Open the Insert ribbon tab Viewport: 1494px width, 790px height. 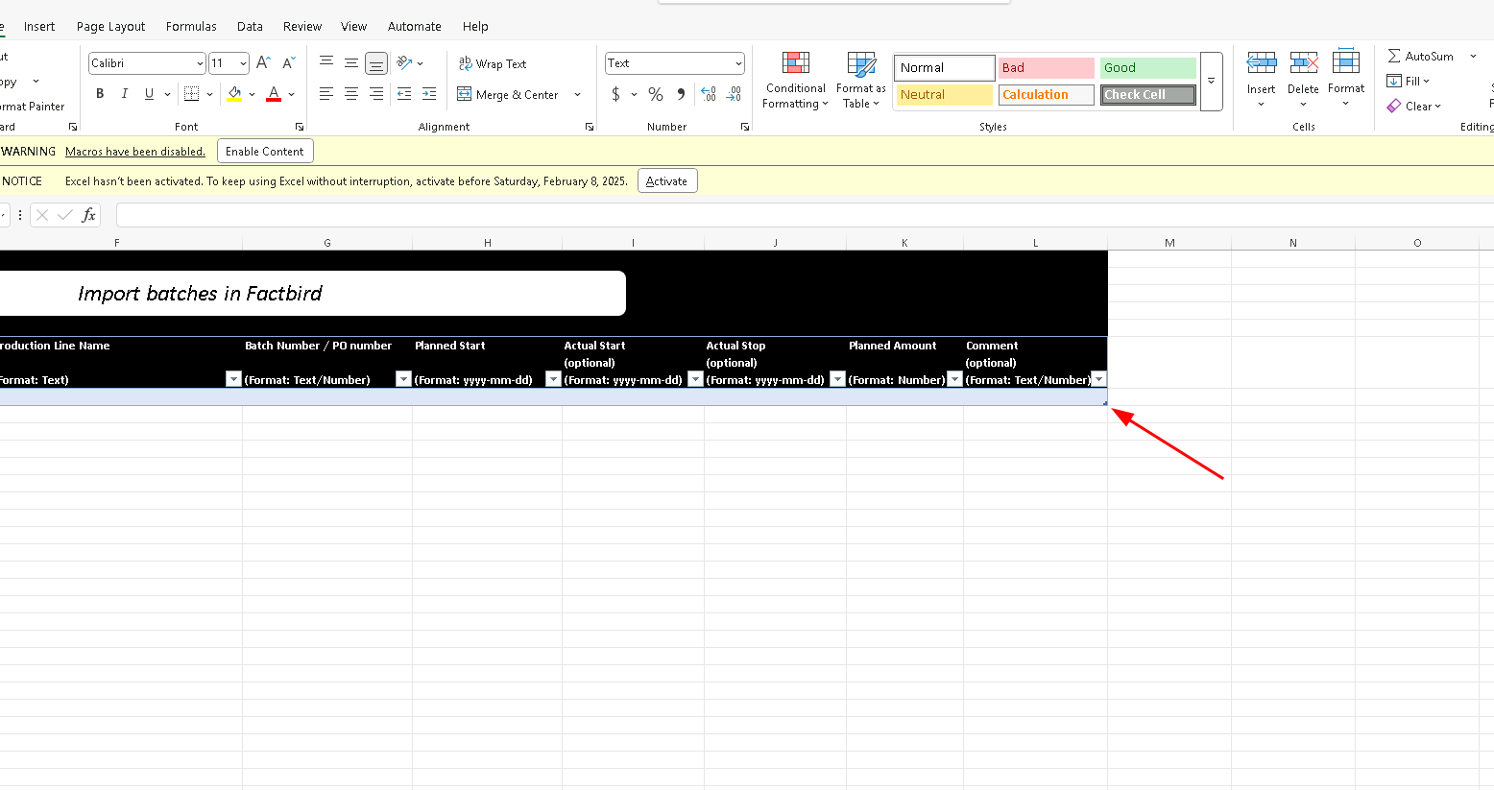pyautogui.click(x=39, y=27)
